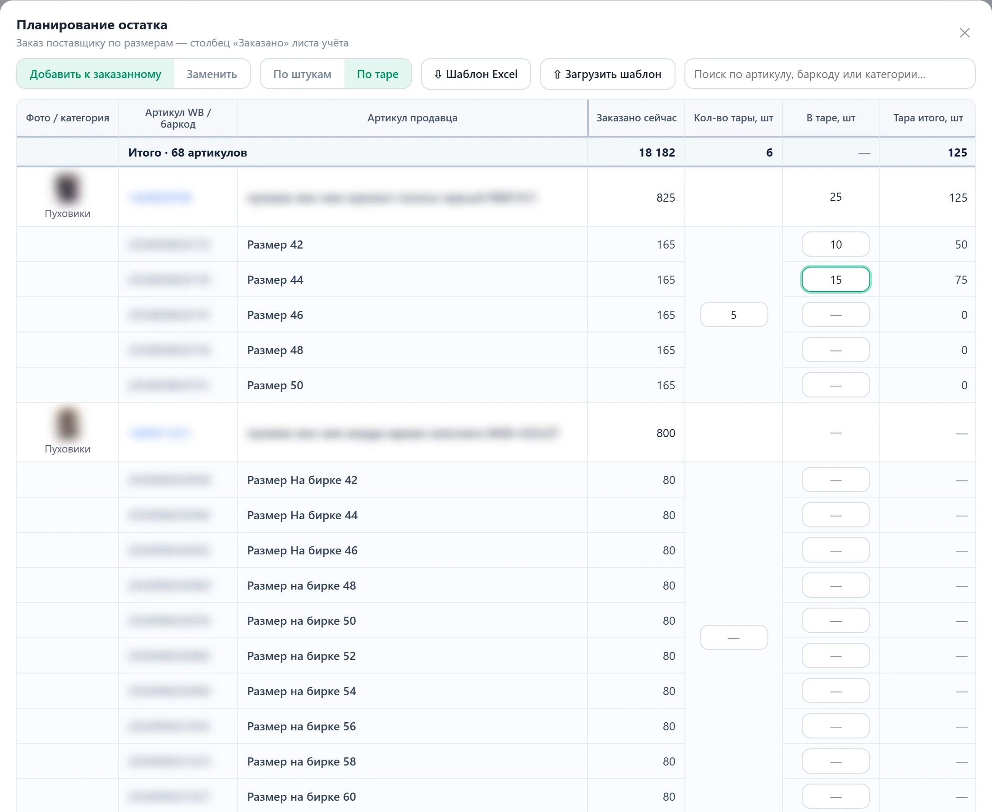Edit В таре field for На бирке 46
992x812 pixels.
pos(836,550)
